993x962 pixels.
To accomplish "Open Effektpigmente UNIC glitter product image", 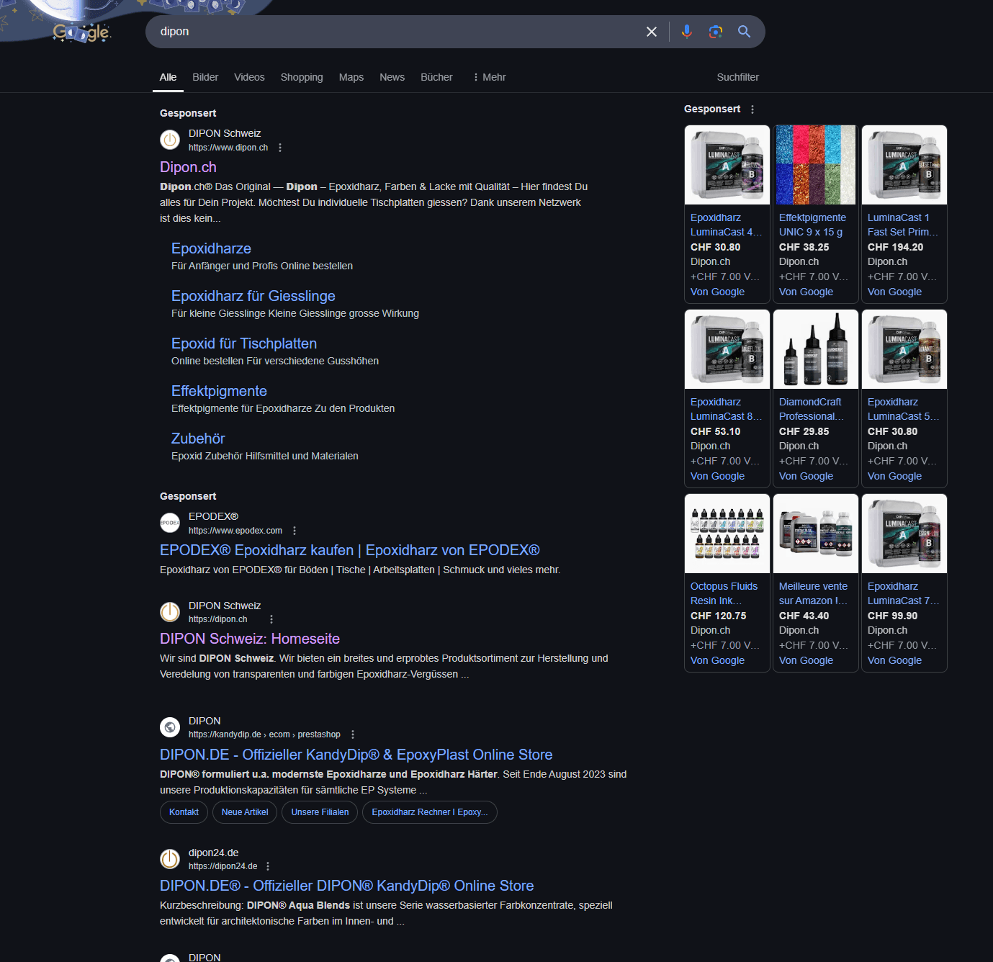I will 816,165.
